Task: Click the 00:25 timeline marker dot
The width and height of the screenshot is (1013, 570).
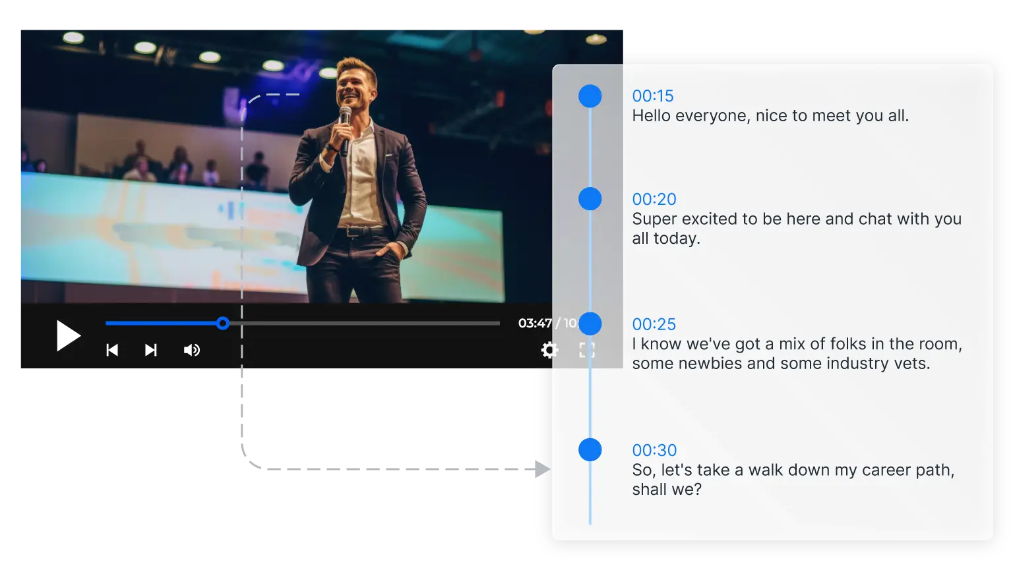Action: click(x=590, y=324)
